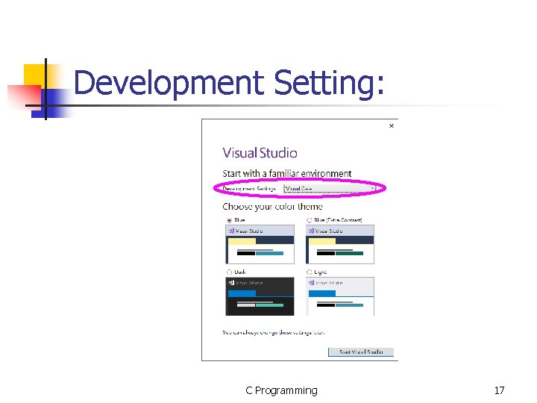537x403 pixels.
Task: Click the 'Start with a familiar environment' text
Action: (287, 174)
